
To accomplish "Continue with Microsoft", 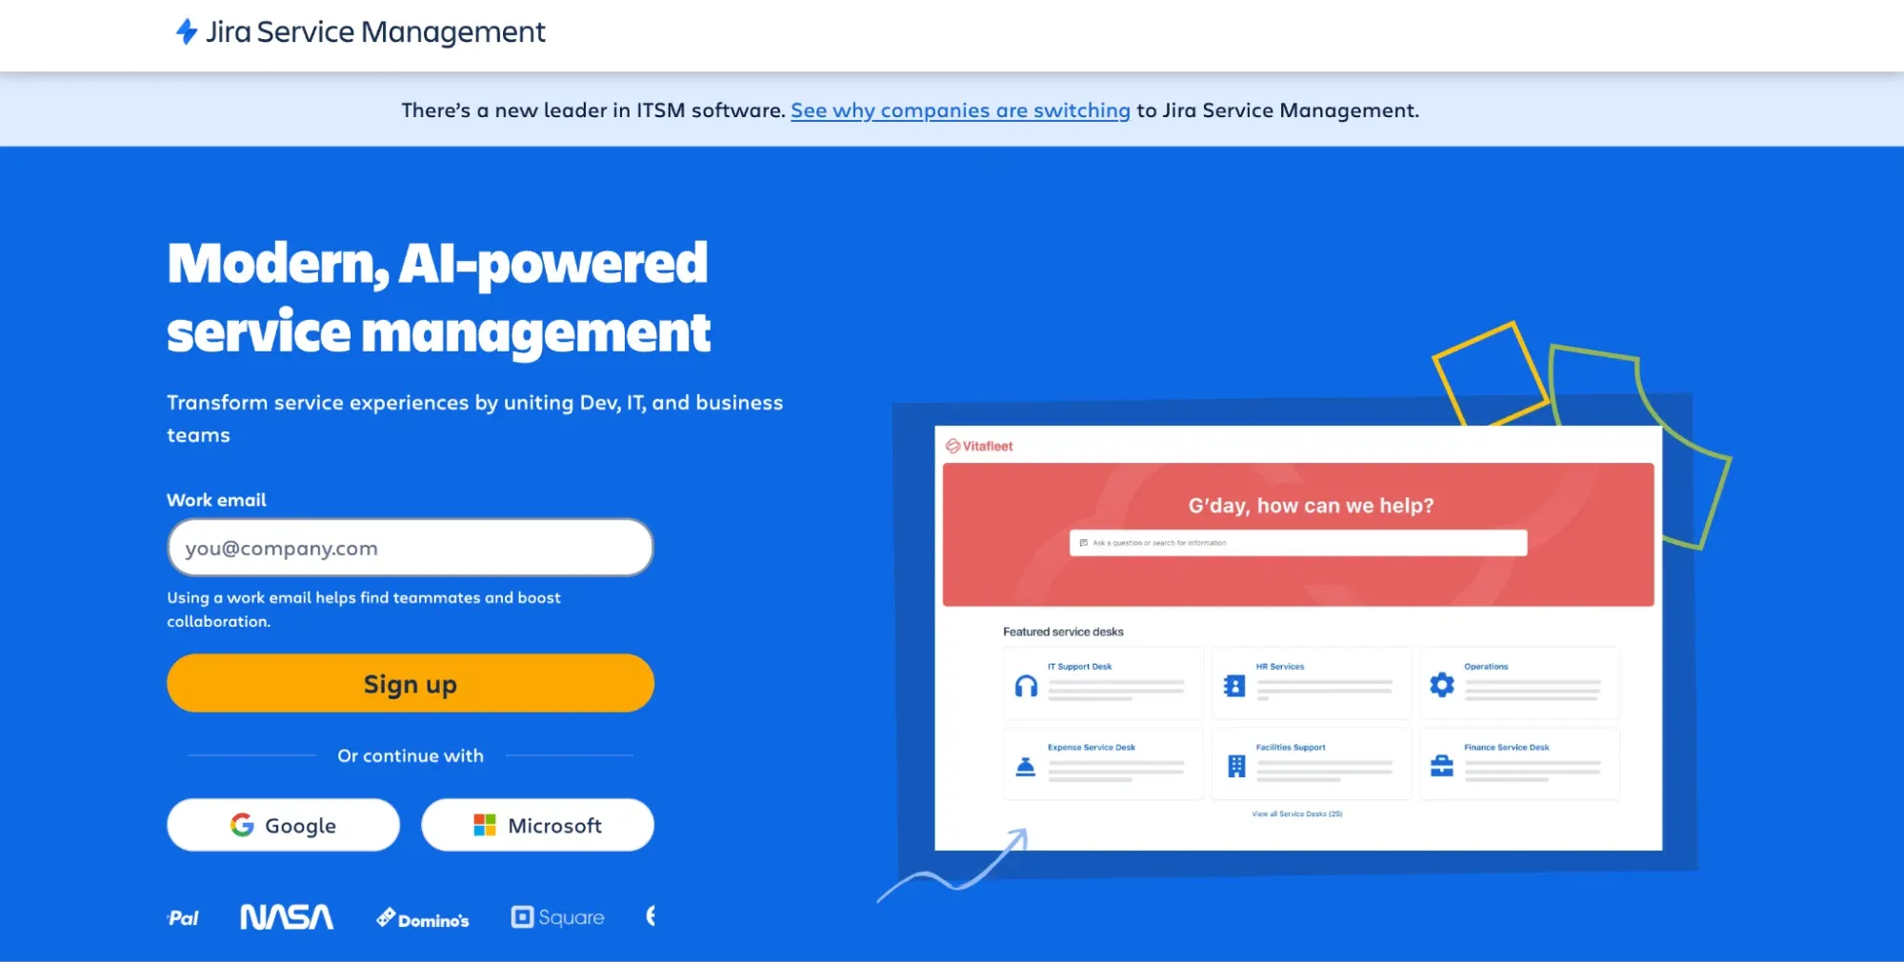I will (x=537, y=825).
